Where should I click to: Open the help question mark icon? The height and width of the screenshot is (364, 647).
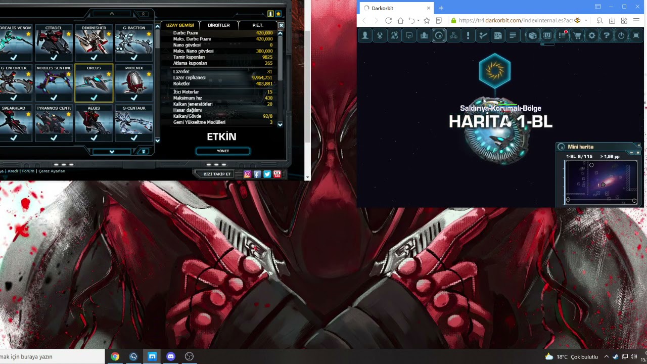pyautogui.click(x=607, y=35)
